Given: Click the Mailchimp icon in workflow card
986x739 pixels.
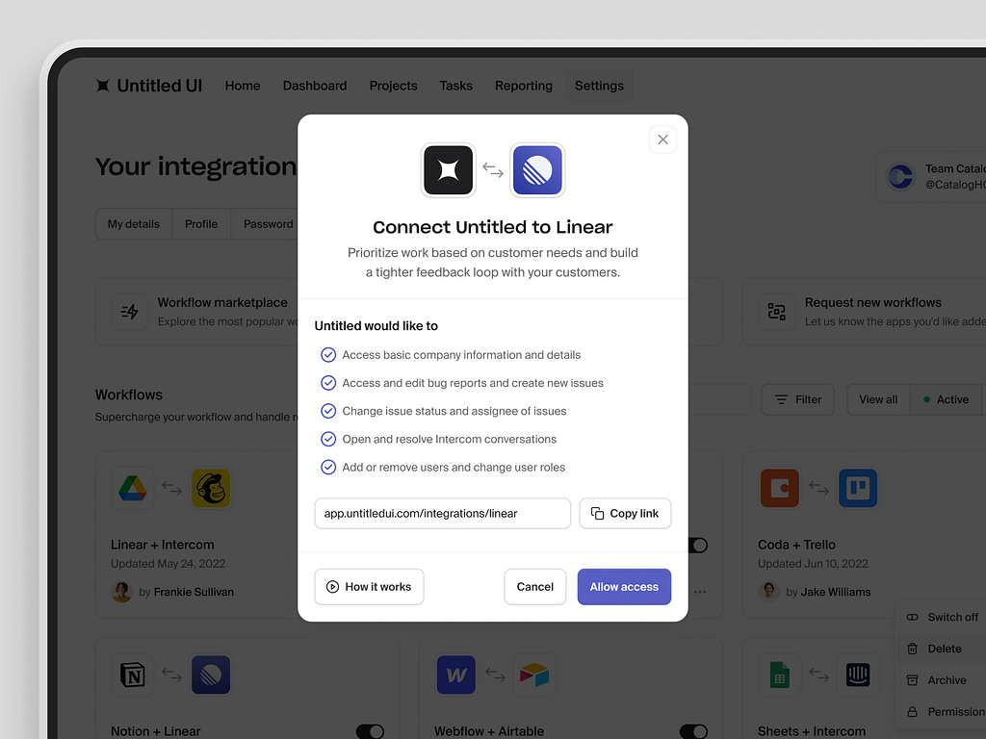Looking at the screenshot, I should coord(211,488).
